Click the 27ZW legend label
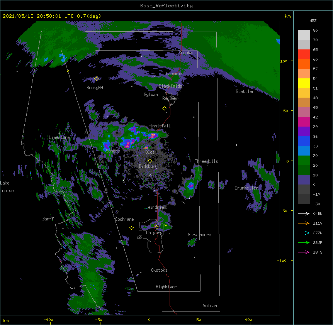 pos(318,233)
